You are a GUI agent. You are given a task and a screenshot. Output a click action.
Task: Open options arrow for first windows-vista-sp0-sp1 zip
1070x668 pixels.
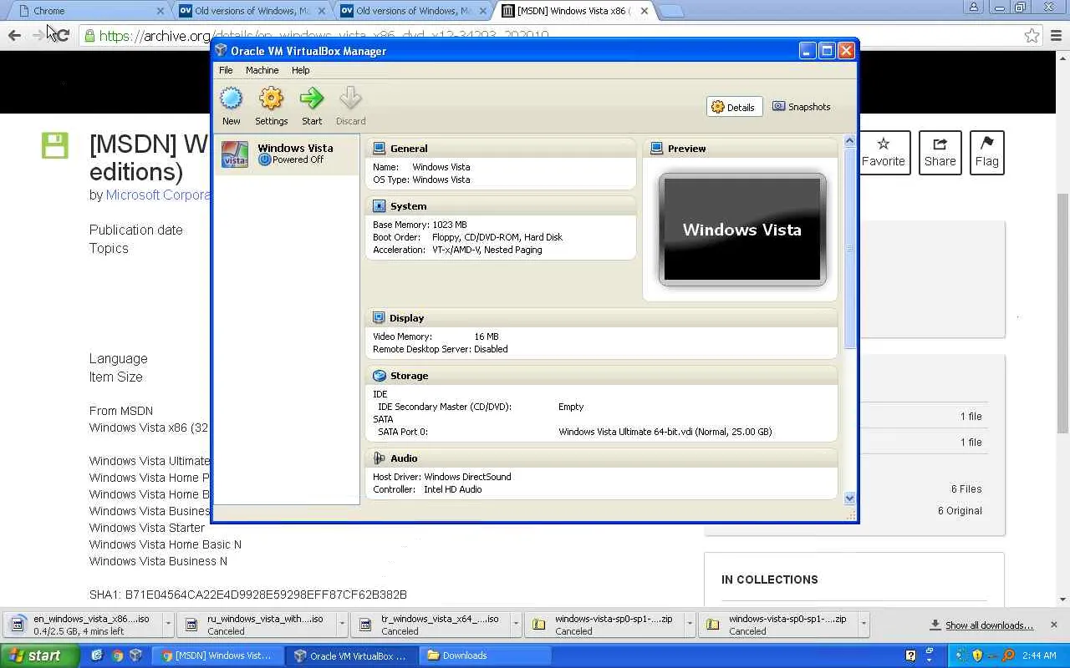(690, 625)
